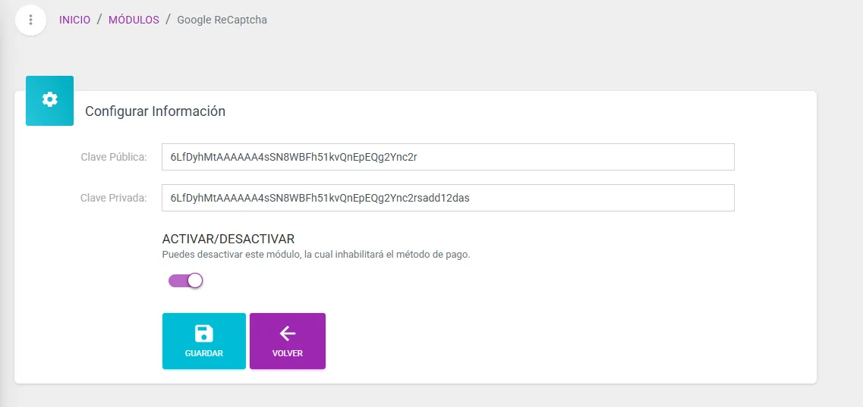Toggle the Activar/Desactivar module switch

[x=186, y=280]
